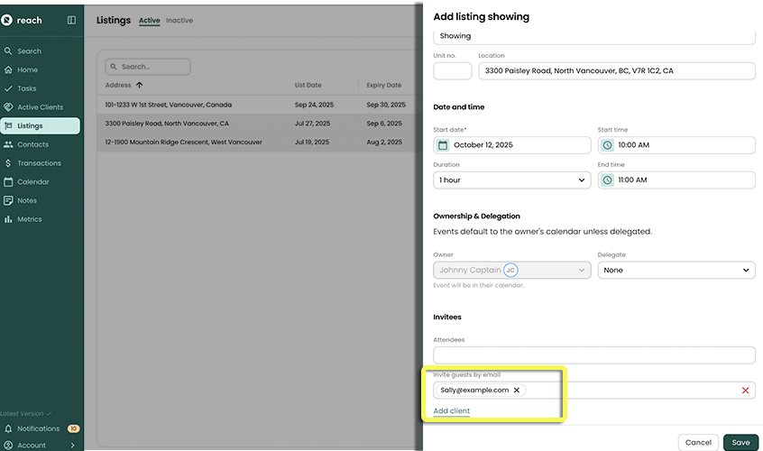
Task: Click the Start time clock icon
Action: (607, 145)
